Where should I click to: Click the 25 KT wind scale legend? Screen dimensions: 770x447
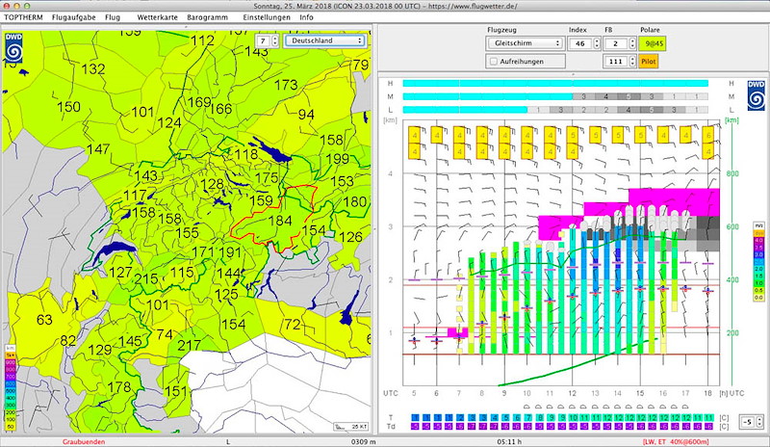(351, 425)
